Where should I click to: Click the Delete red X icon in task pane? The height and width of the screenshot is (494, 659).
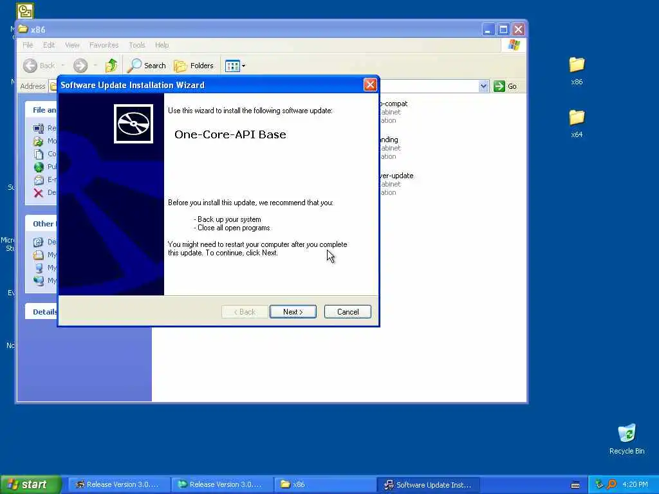click(x=38, y=193)
